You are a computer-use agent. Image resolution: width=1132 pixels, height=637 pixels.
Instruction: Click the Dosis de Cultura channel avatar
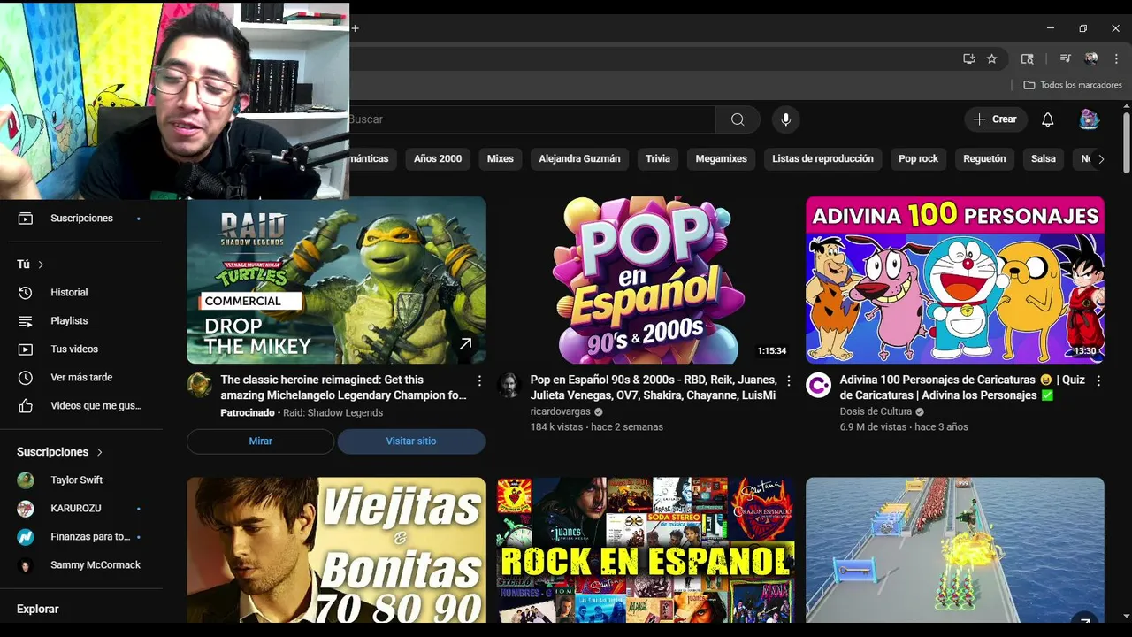[818, 385]
